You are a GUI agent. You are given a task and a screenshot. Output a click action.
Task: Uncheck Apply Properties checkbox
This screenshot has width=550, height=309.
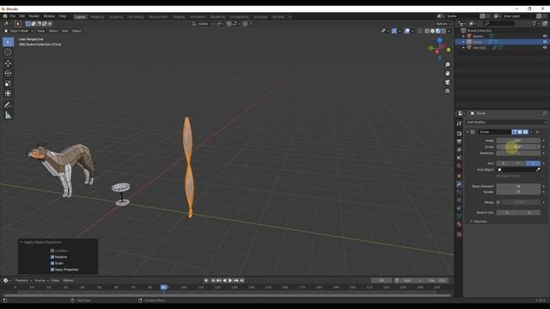(x=52, y=270)
